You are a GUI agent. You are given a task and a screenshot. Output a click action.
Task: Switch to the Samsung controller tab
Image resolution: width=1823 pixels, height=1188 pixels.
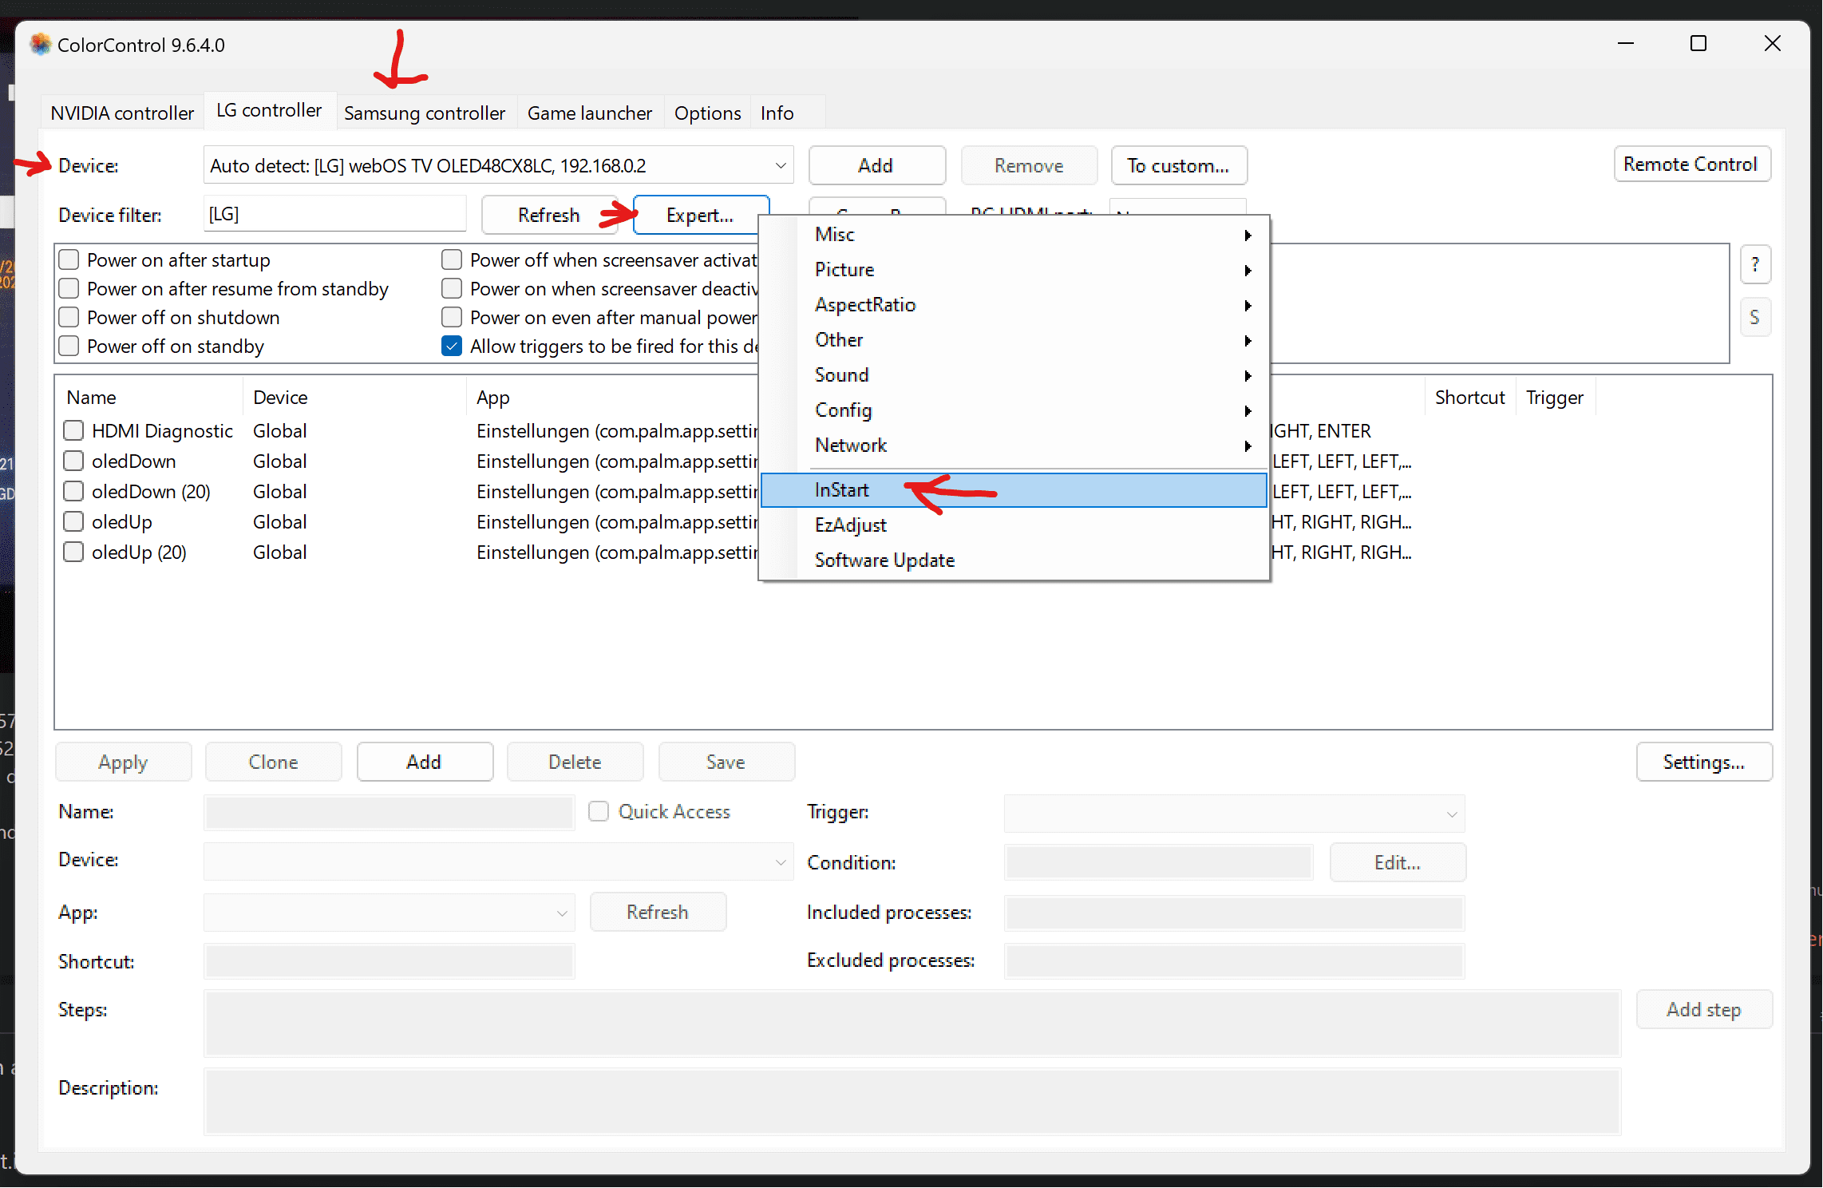425,113
